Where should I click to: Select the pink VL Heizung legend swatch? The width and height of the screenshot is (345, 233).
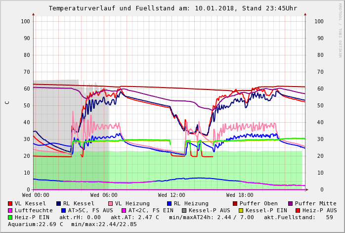coord(111,203)
